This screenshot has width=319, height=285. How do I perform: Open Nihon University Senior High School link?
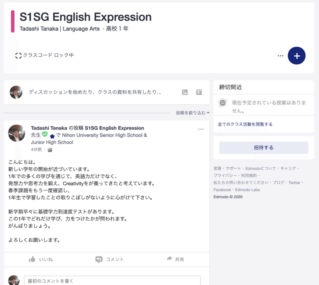click(x=89, y=139)
